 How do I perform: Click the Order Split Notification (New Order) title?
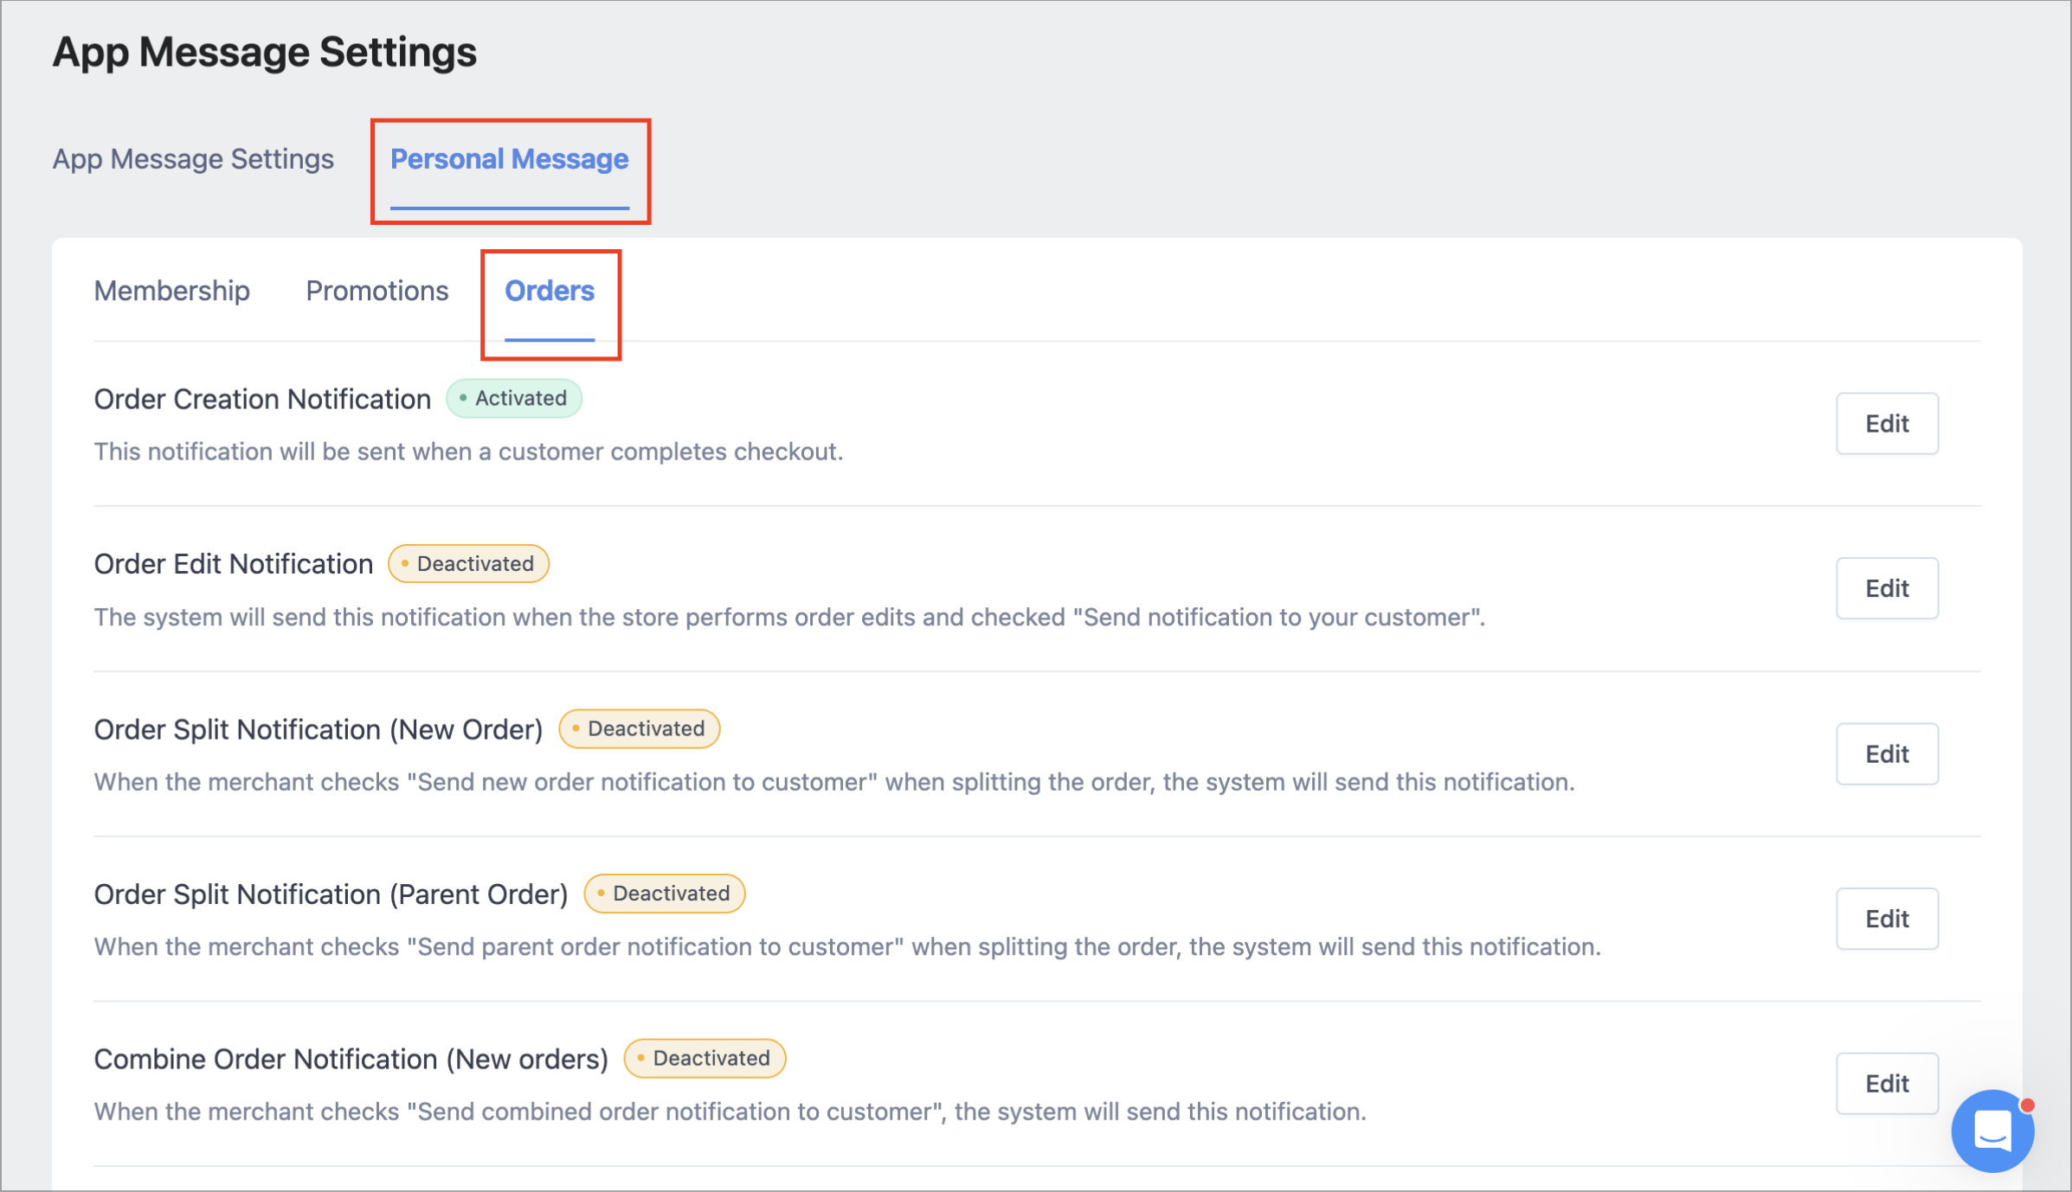tap(319, 729)
